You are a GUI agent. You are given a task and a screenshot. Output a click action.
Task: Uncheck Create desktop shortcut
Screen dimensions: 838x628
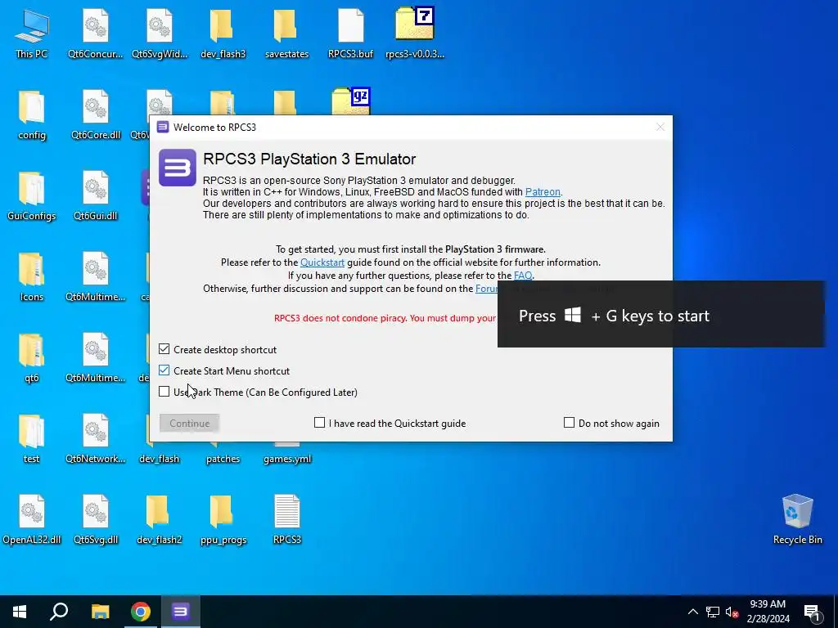[164, 349]
